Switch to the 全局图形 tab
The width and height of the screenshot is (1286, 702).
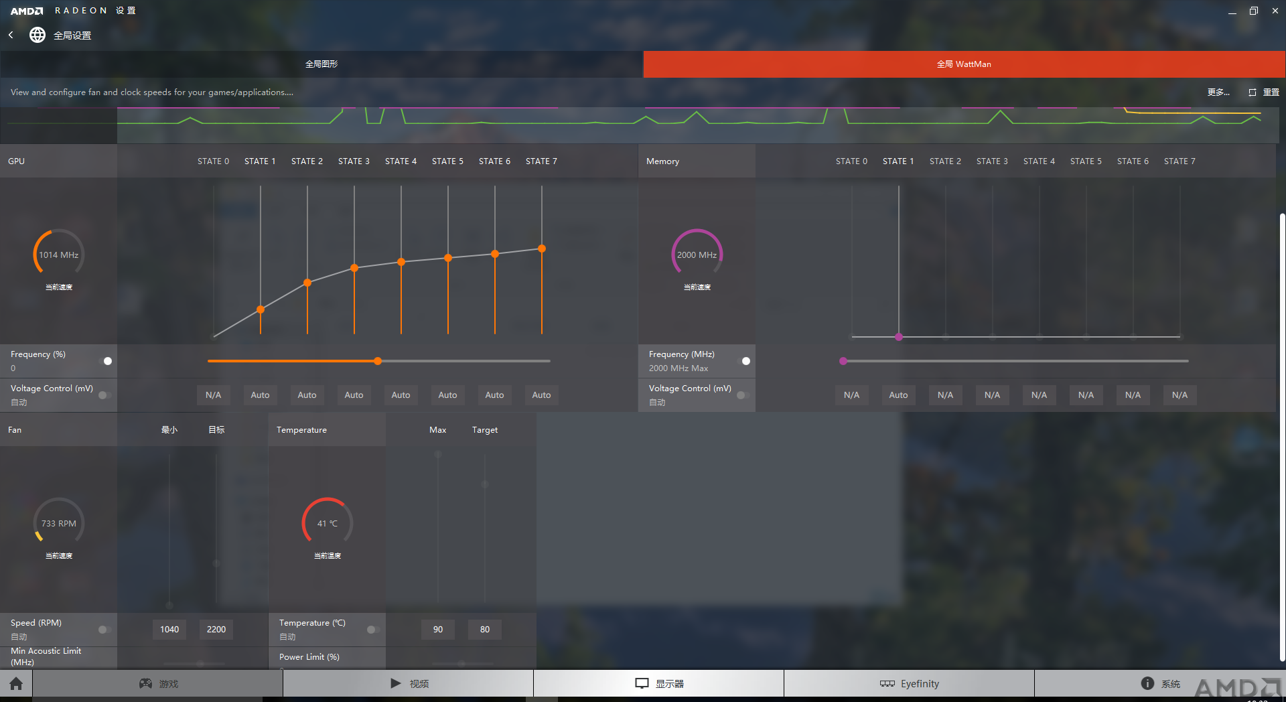coord(321,64)
